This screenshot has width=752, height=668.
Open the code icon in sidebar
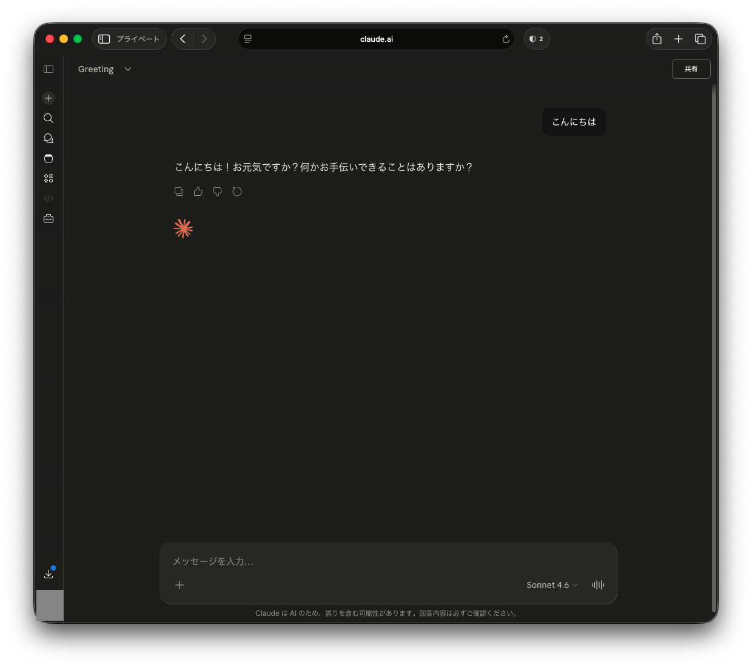tap(49, 198)
